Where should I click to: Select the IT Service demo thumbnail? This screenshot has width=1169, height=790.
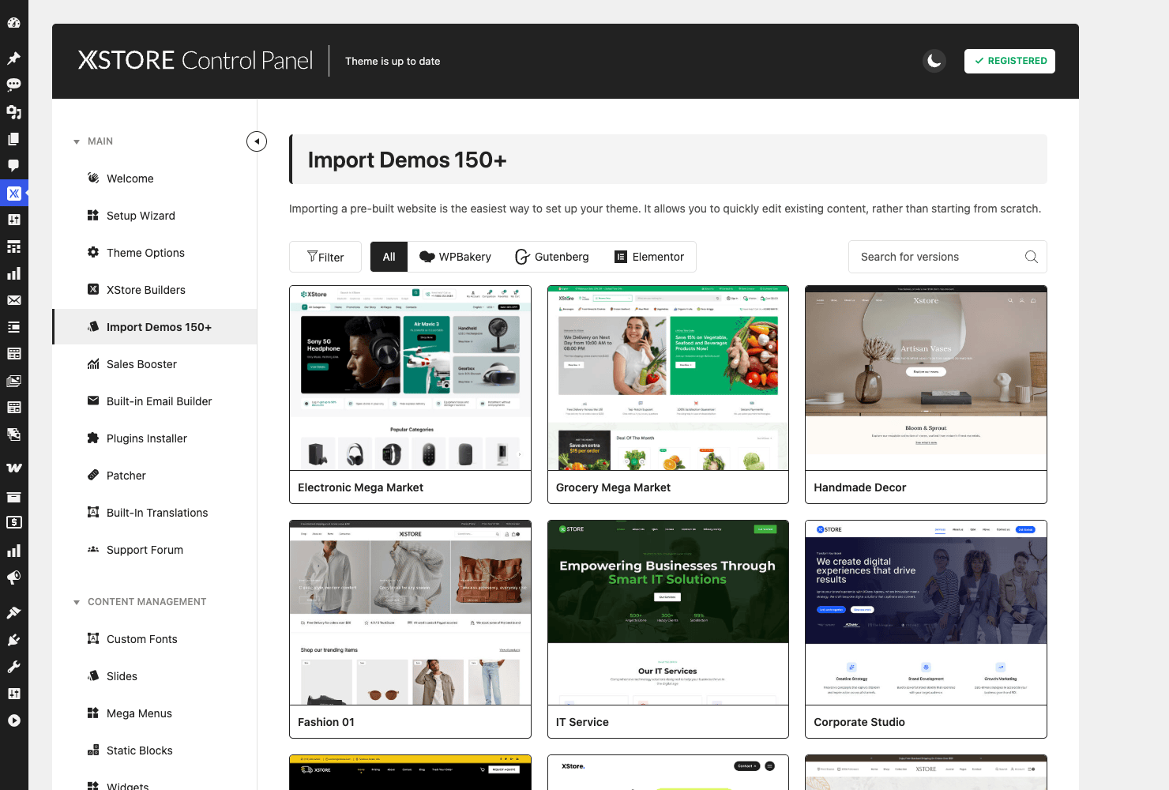tap(668, 612)
